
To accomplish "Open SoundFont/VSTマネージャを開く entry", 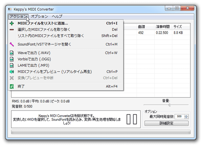I will click(66, 45).
